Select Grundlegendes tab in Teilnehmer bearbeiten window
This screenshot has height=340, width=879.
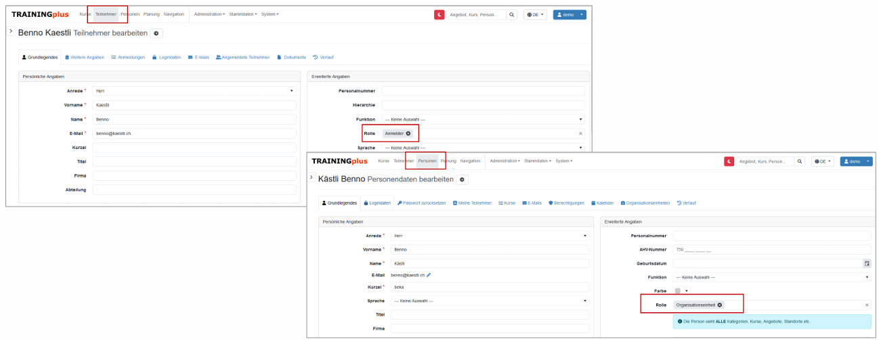39,57
